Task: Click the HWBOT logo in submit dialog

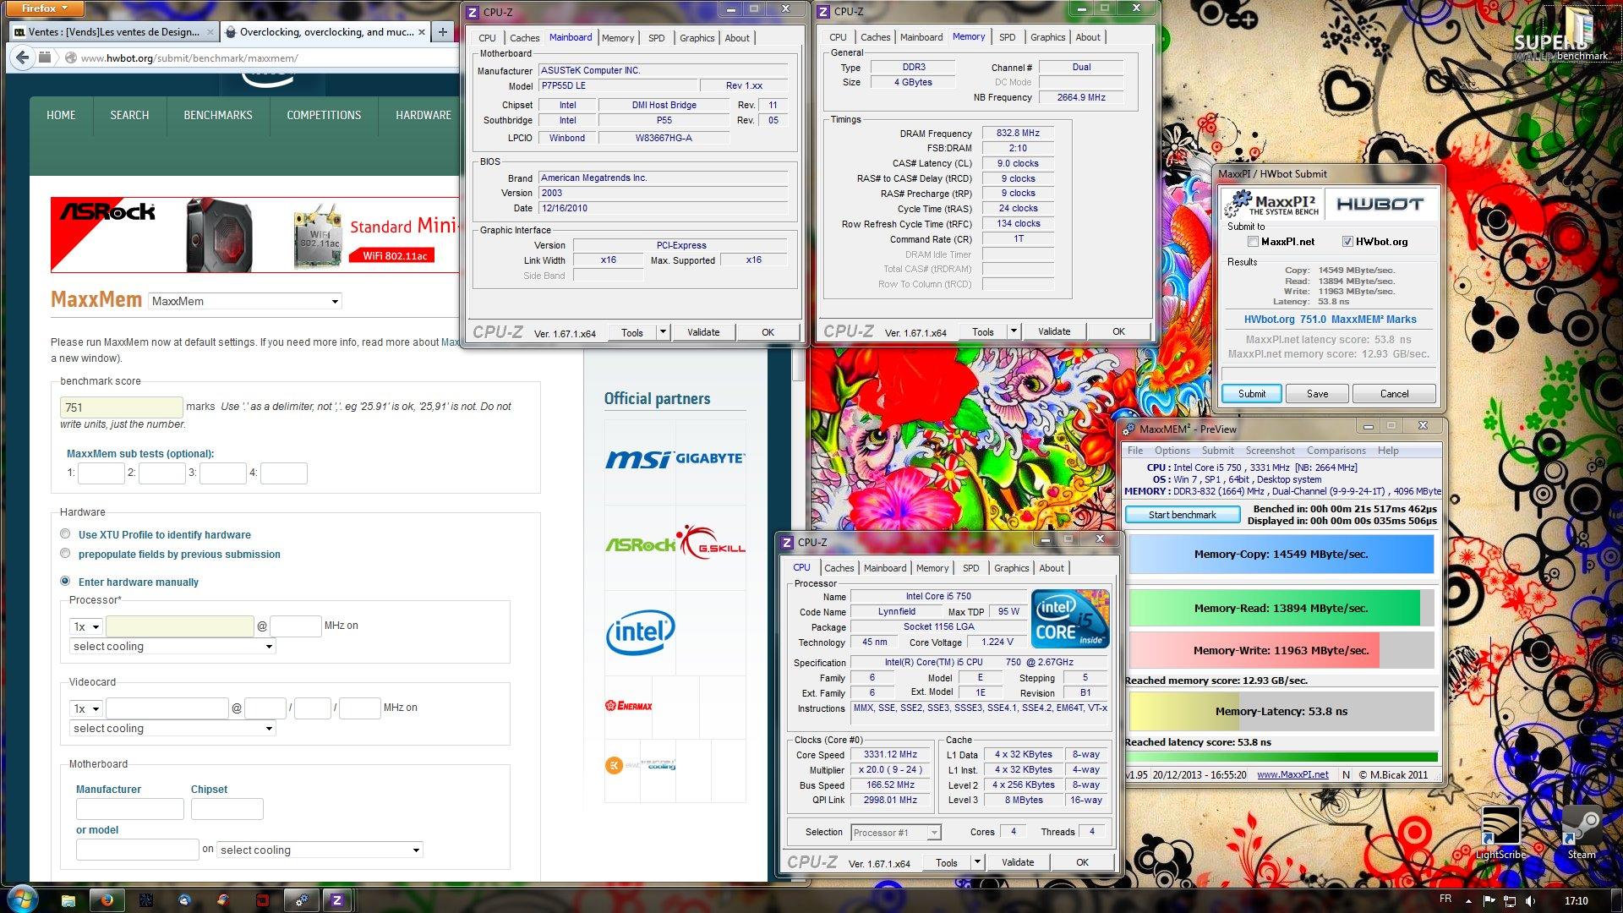Action: pyautogui.click(x=1380, y=204)
